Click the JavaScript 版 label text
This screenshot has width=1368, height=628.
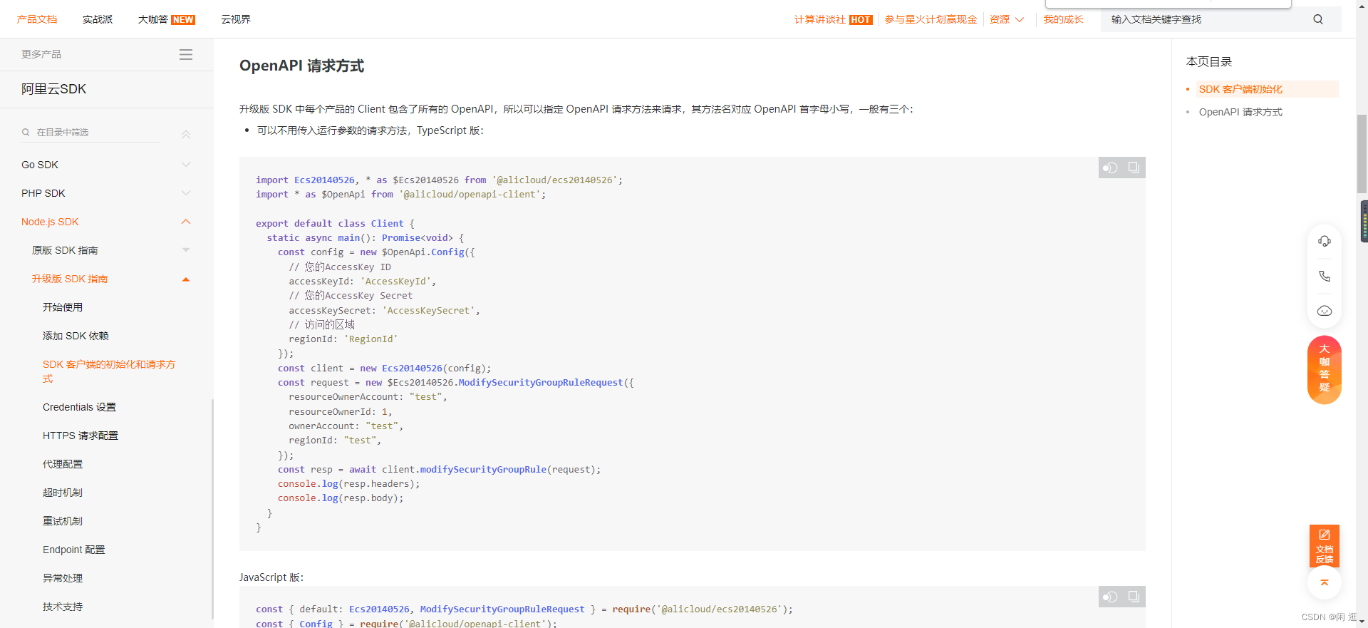tap(271, 577)
